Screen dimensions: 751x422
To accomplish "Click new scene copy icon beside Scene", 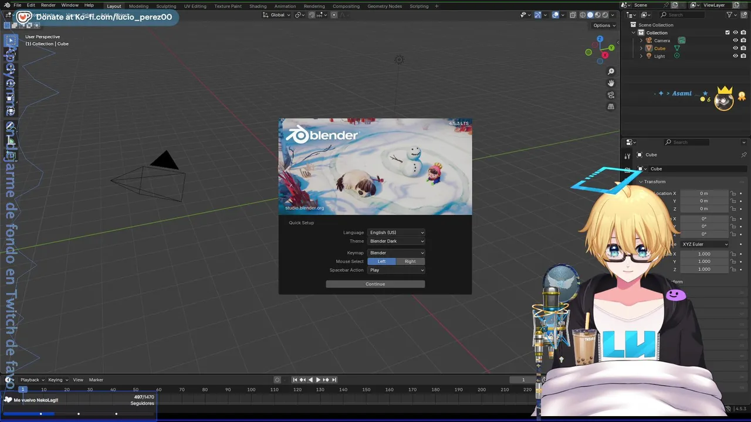I will tap(674, 5).
